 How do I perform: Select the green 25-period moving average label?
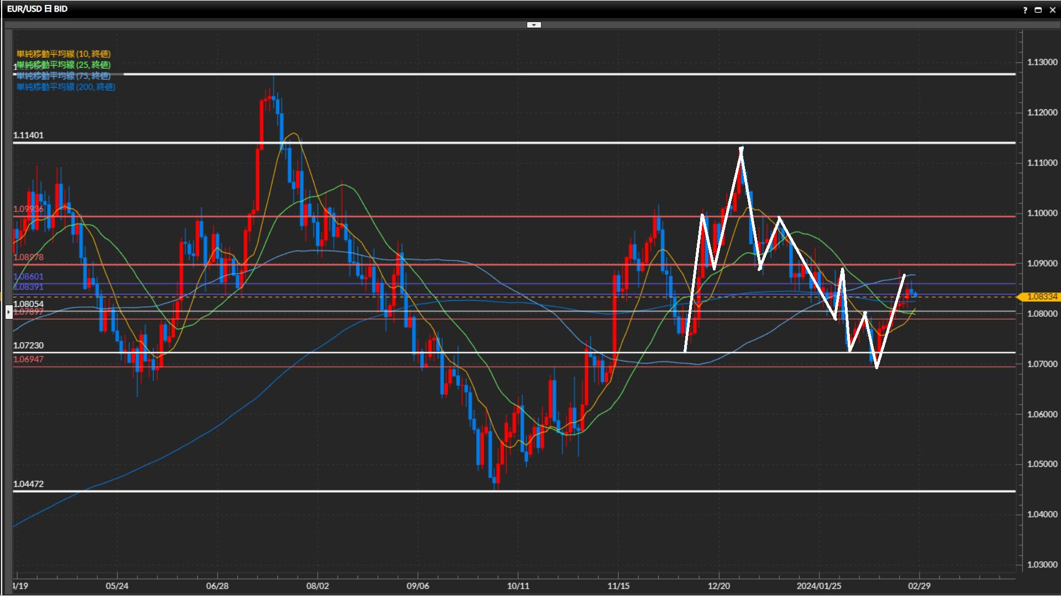point(63,65)
